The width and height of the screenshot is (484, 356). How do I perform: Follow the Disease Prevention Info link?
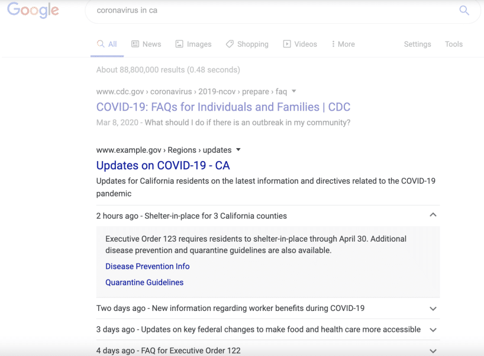pos(147,267)
